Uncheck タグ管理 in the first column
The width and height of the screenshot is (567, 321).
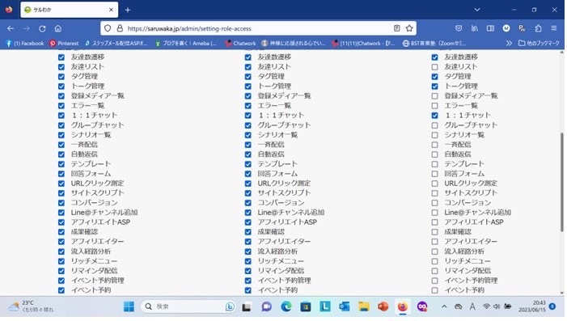[61, 77]
